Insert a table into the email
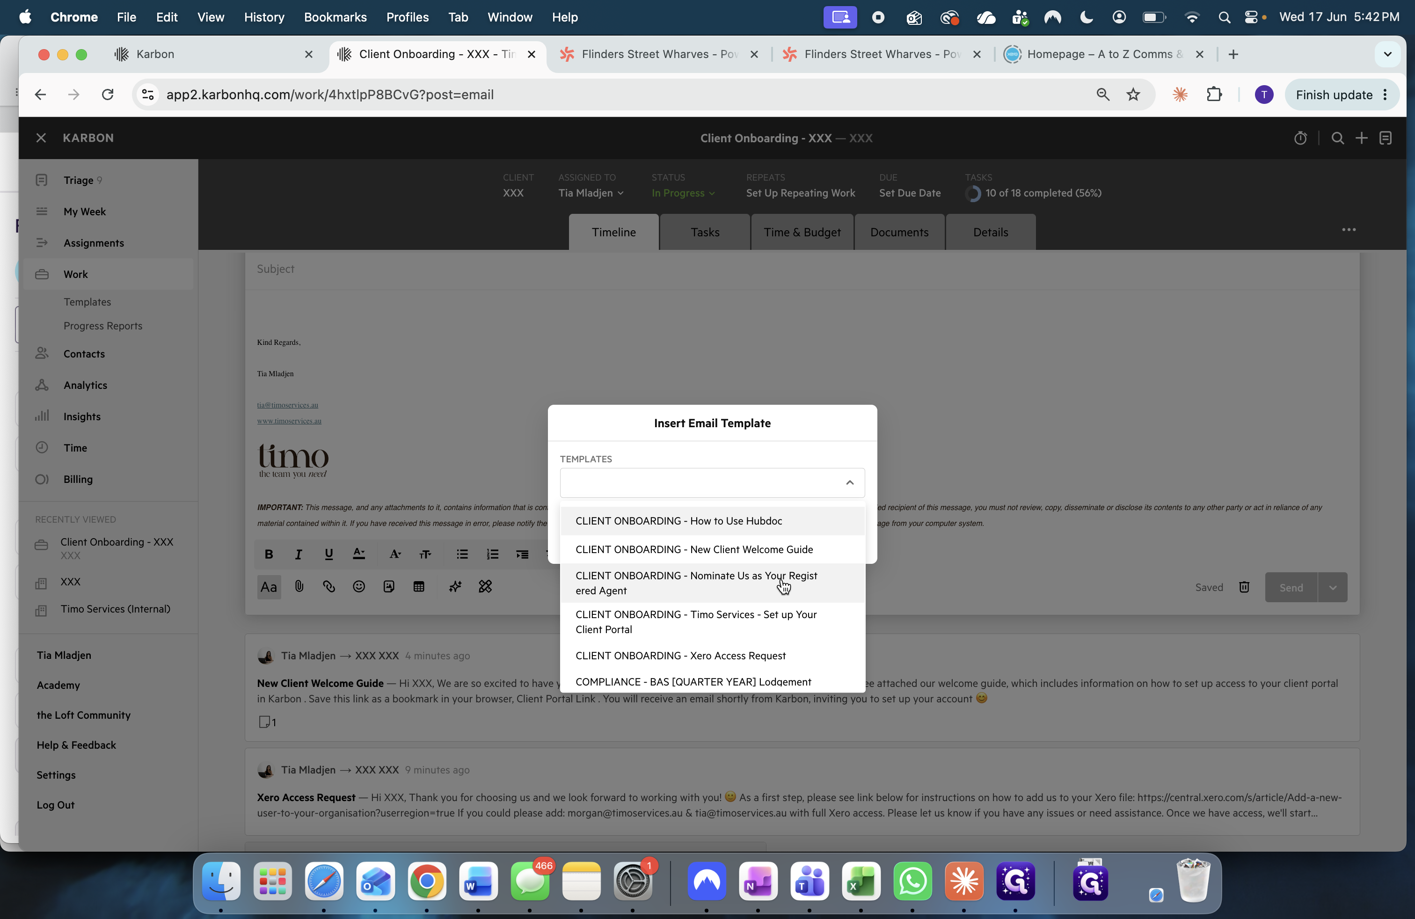Image resolution: width=1415 pixels, height=919 pixels. point(419,587)
